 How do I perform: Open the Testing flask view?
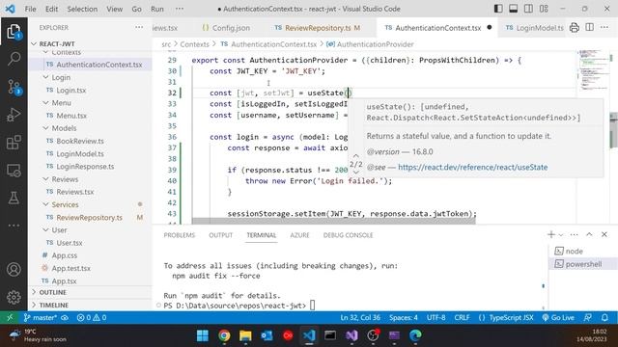point(14,198)
